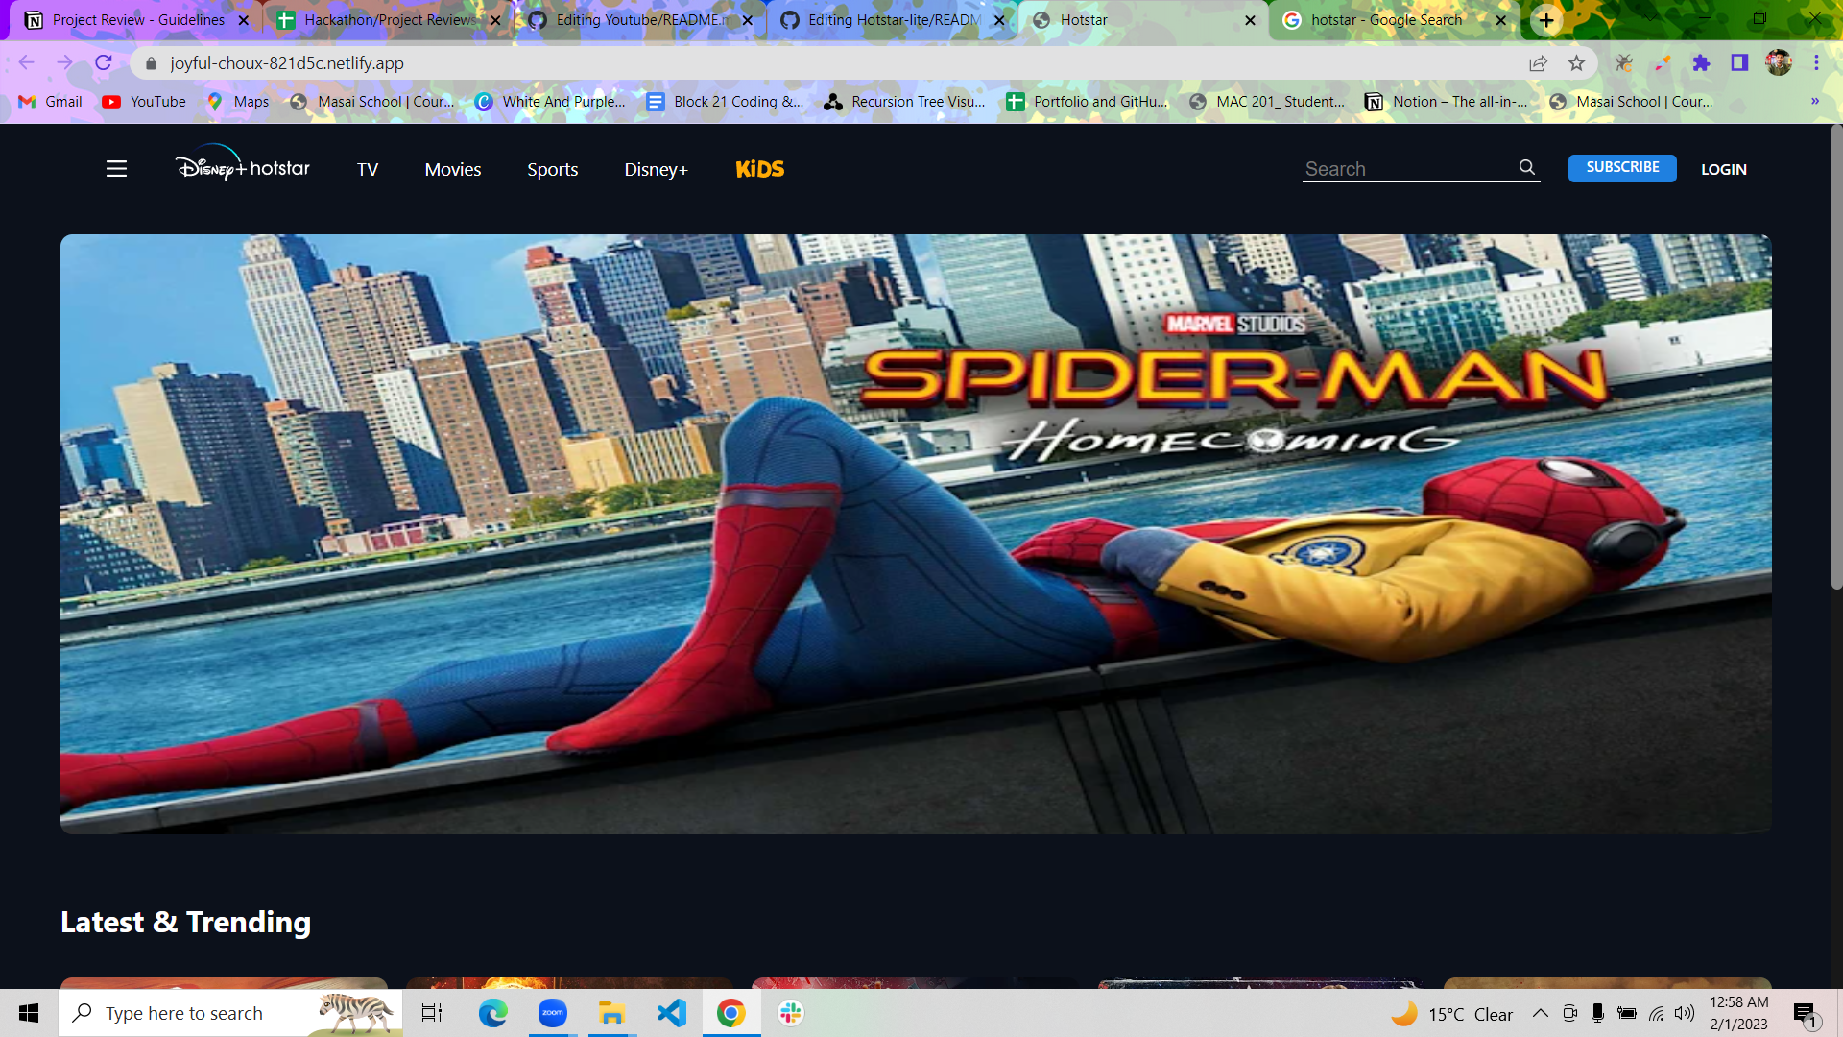Go forward in browser history
The width and height of the screenshot is (1843, 1037).
click(65, 63)
